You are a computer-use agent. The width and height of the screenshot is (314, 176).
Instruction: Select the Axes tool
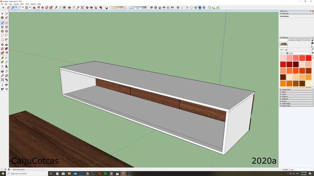2,66
